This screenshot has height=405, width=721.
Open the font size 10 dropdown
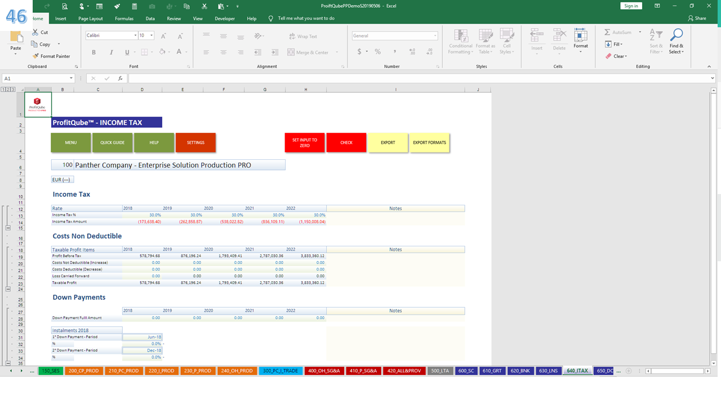(152, 35)
